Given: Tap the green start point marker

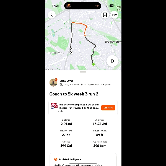Looking at the screenshot, I should (x=94, y=64).
